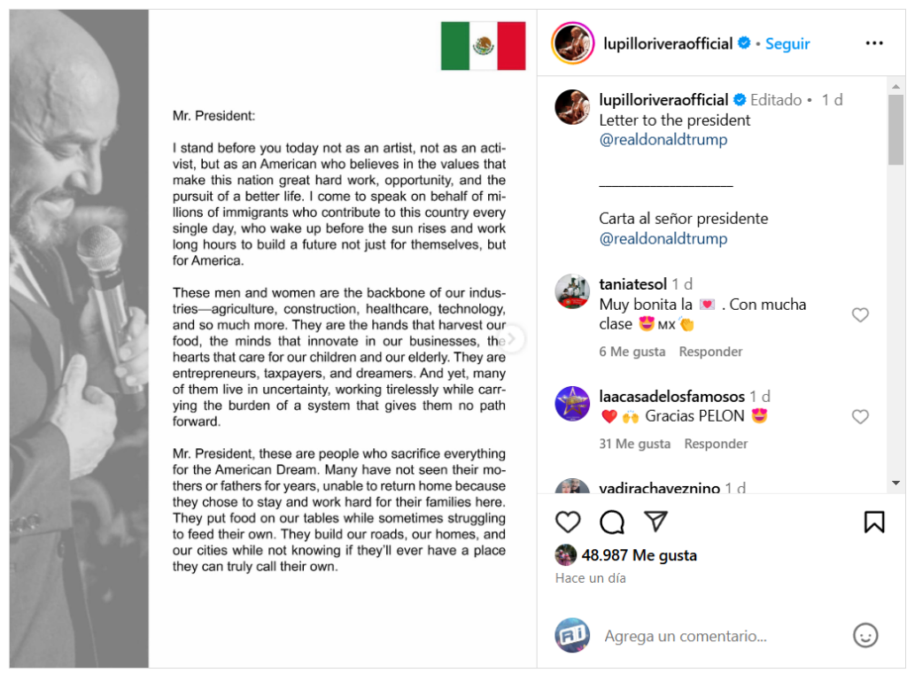
Task: Open the three-dot more options menu
Action: pos(874,43)
